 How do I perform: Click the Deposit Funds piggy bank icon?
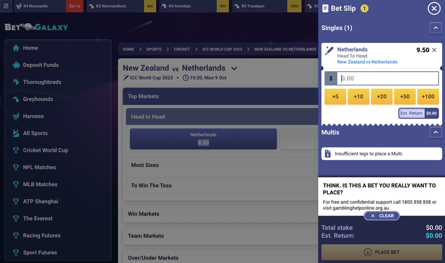coord(16,65)
